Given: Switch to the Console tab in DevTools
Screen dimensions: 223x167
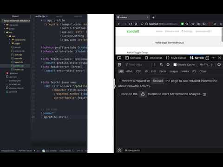Looking at the screenshot, I should 133,58.
